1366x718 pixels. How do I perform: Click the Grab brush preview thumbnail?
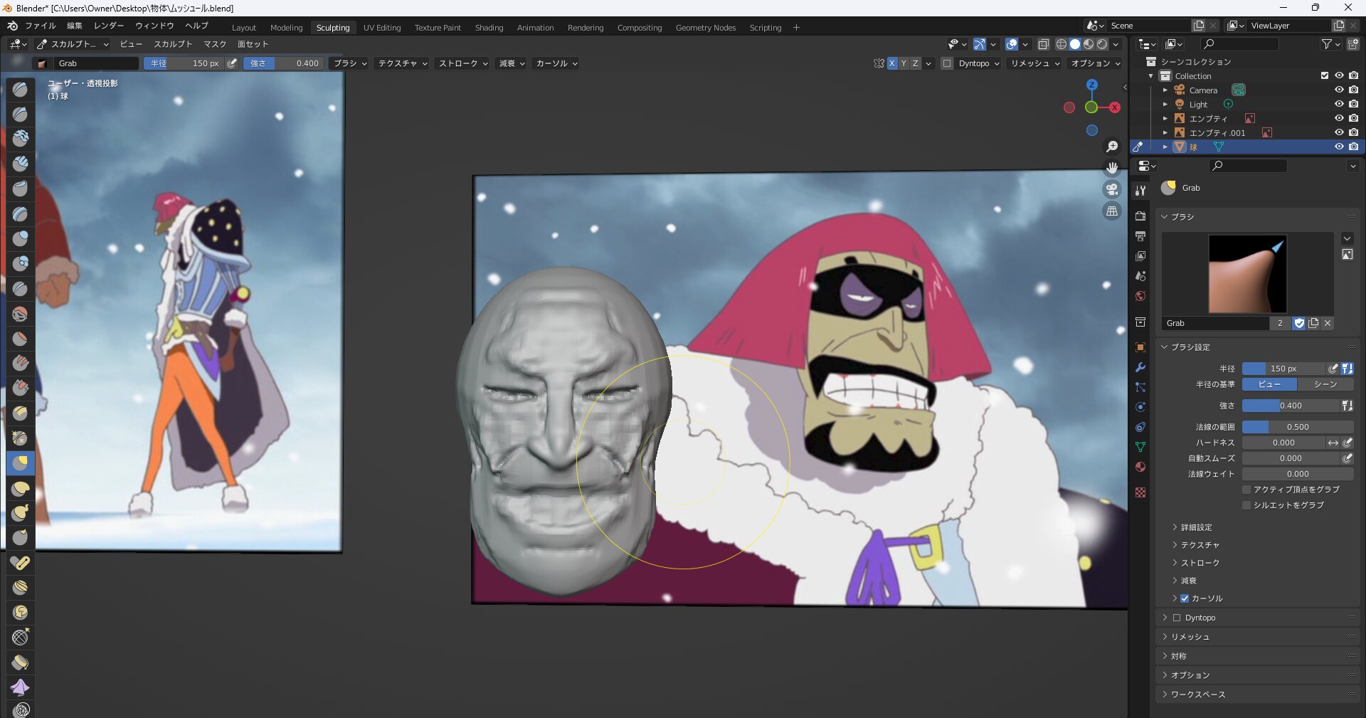(1247, 274)
